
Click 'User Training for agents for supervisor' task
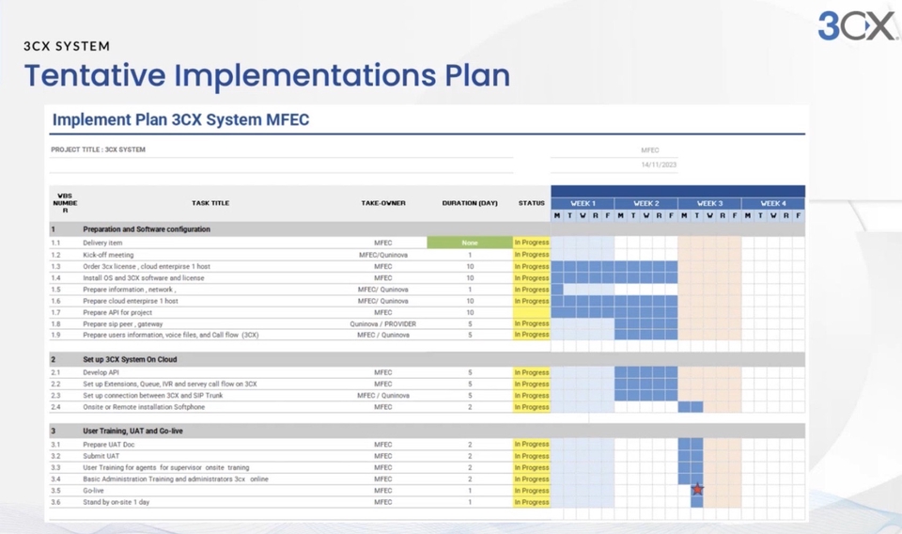coord(166,467)
